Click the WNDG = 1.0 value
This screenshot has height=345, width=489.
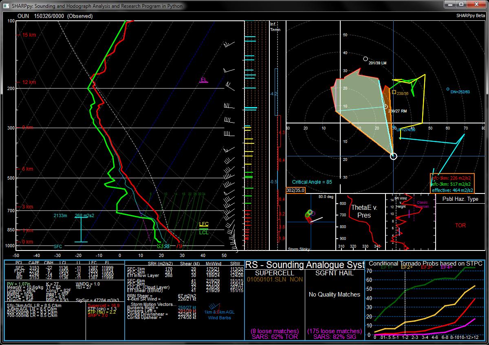(88, 283)
